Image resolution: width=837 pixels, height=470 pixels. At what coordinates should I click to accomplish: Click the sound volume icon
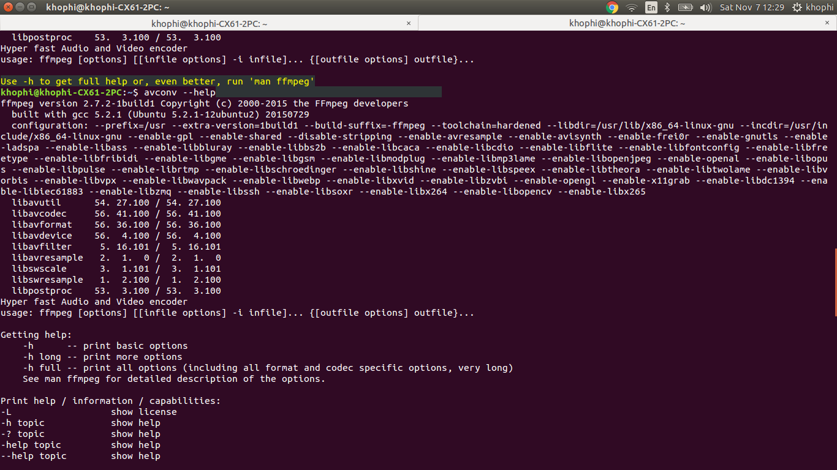click(705, 7)
